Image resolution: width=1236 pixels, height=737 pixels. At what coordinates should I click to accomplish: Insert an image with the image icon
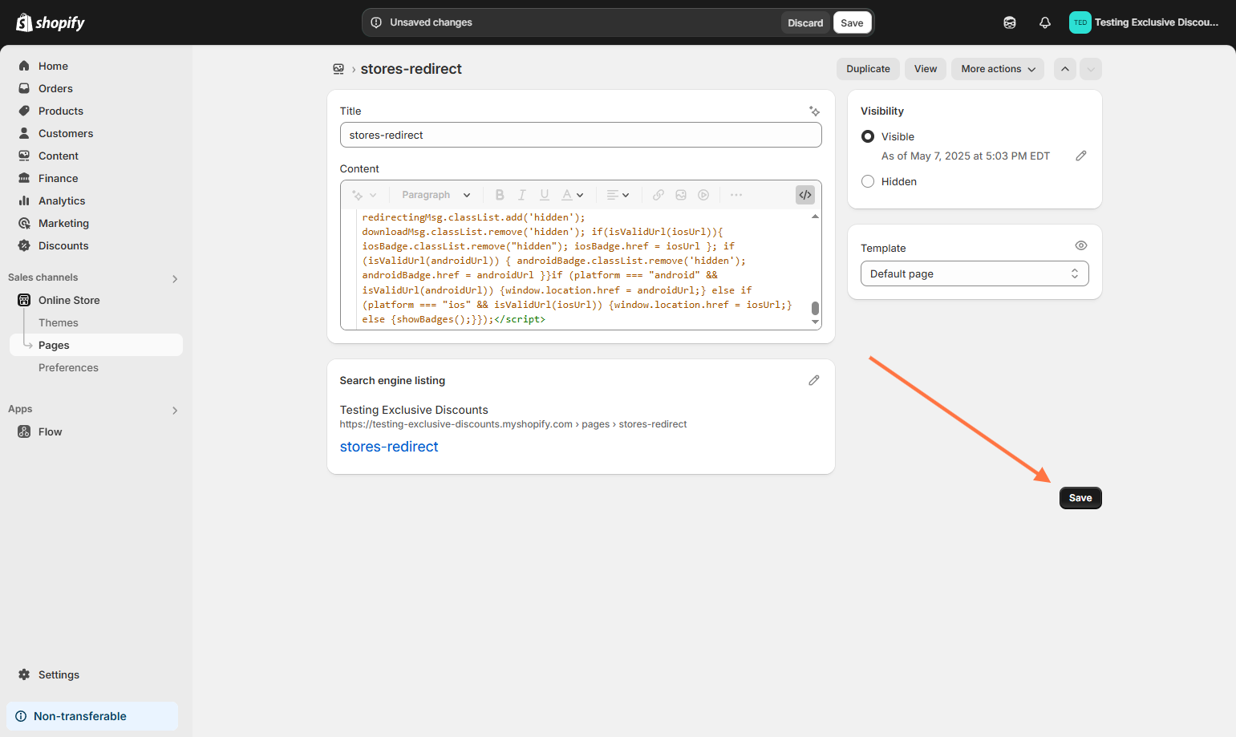click(681, 195)
